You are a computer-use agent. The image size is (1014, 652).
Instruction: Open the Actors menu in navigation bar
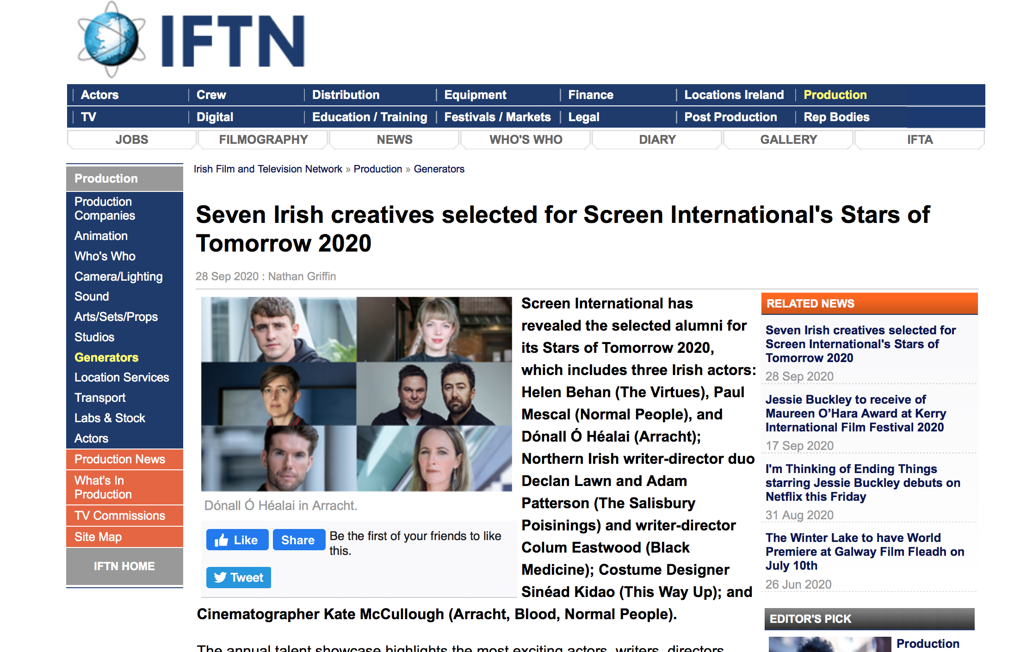point(99,95)
